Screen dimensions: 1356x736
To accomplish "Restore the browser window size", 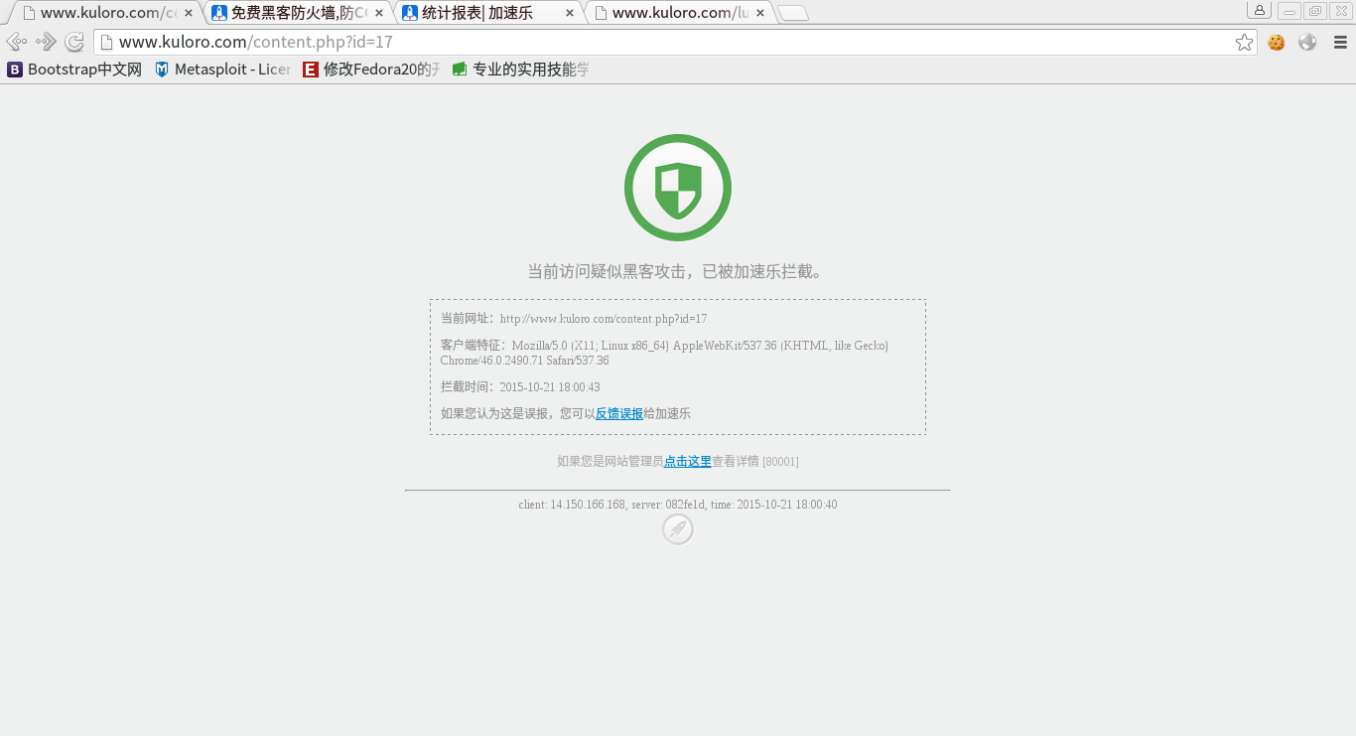I will coord(1314,11).
